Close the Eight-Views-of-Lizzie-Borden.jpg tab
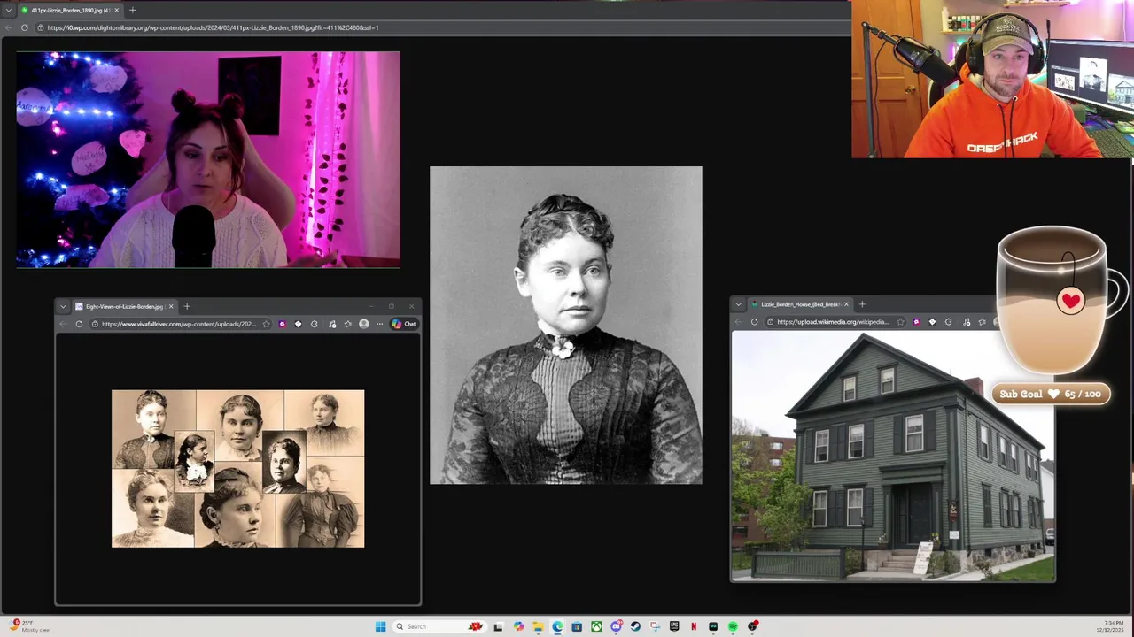This screenshot has height=637, width=1134. (x=171, y=306)
